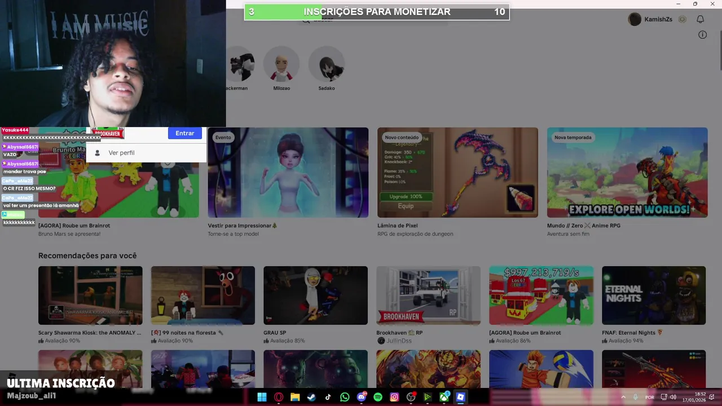Open friend ackerman's avatar
722x406 pixels.
(240, 64)
